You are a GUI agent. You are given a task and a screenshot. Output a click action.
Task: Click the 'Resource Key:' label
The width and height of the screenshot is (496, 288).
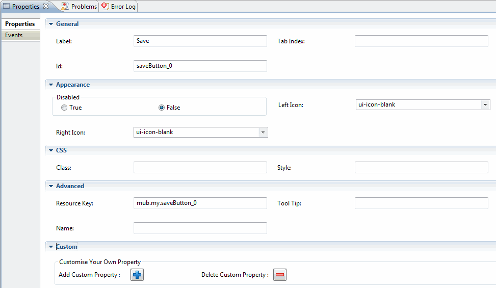click(x=74, y=203)
